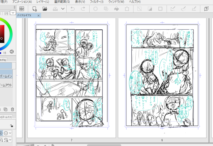Open Clip Studio Paint support help icon
The image size is (213, 146).
[x=206, y=9]
